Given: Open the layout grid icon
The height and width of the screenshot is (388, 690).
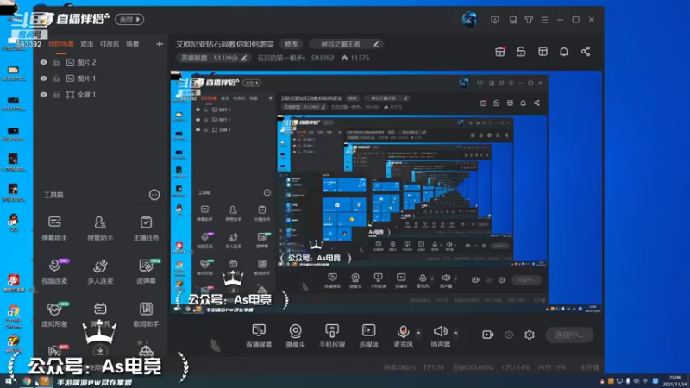Looking at the screenshot, I should [x=543, y=52].
